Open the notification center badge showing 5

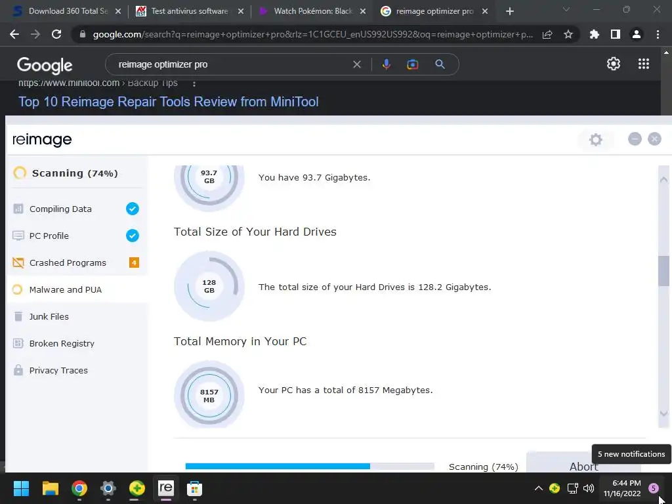(653, 488)
